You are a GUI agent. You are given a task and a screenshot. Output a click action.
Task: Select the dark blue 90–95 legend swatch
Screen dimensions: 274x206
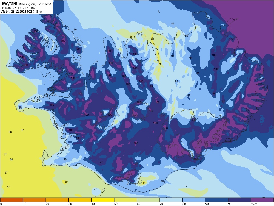(x=217, y=200)
